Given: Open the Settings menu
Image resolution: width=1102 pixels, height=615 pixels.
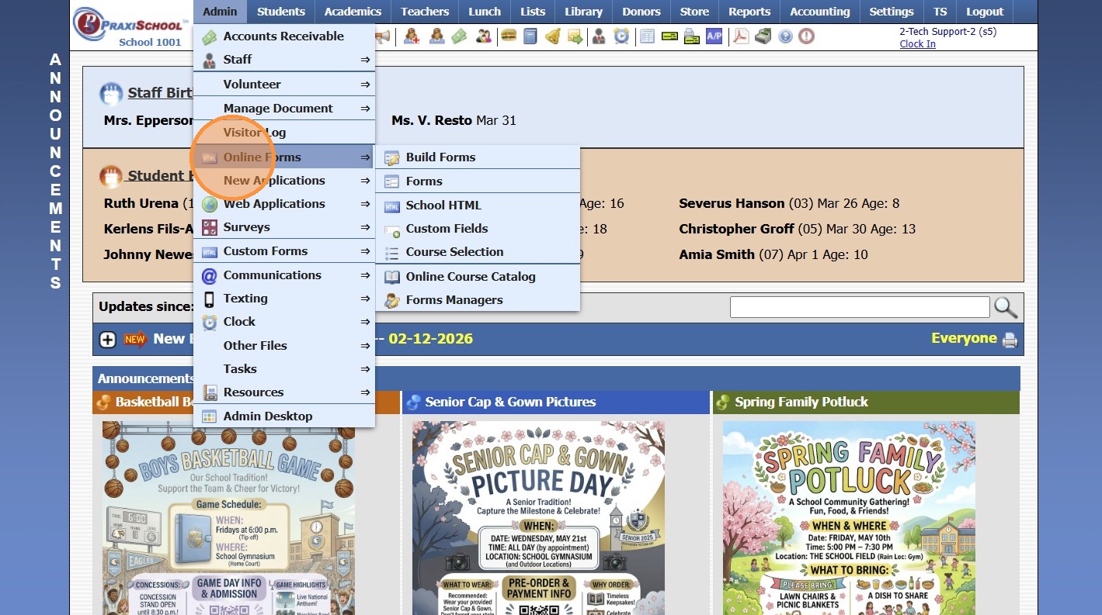Looking at the screenshot, I should pyautogui.click(x=892, y=12).
